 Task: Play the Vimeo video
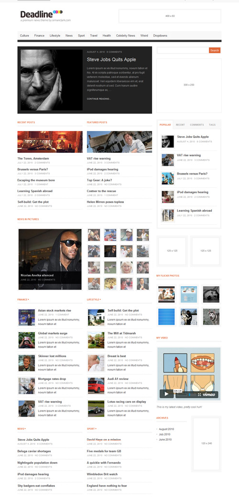click(x=166, y=394)
